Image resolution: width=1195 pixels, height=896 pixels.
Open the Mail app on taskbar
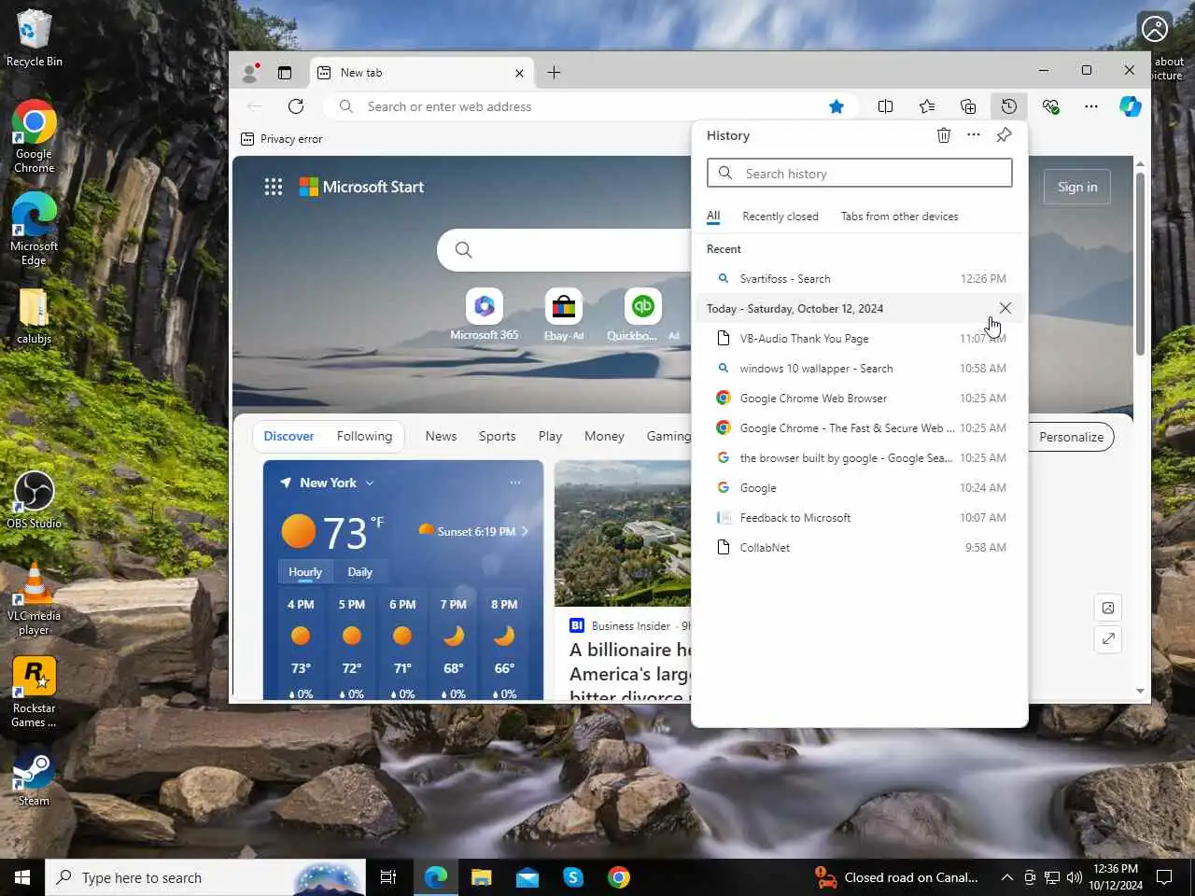tap(527, 877)
